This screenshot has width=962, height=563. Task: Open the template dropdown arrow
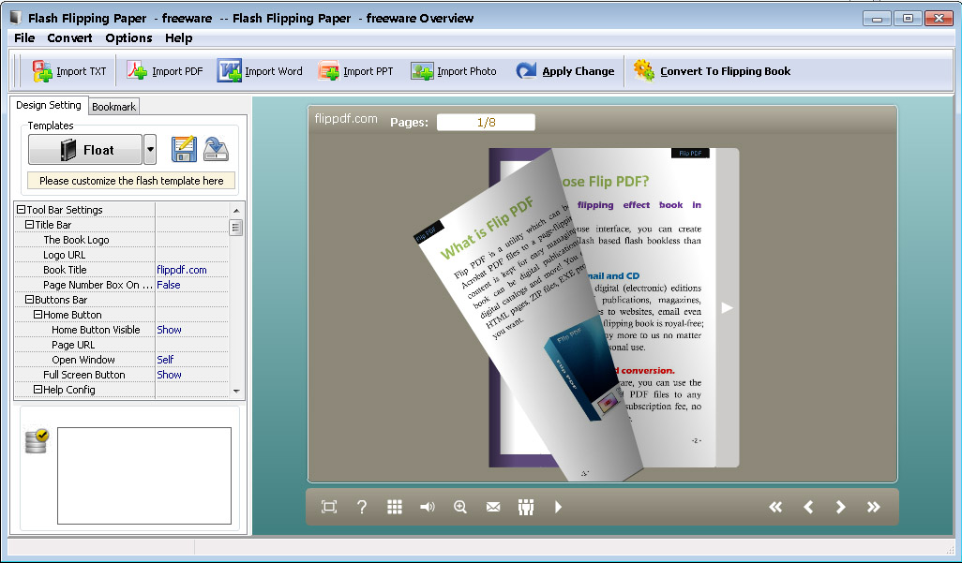150,150
